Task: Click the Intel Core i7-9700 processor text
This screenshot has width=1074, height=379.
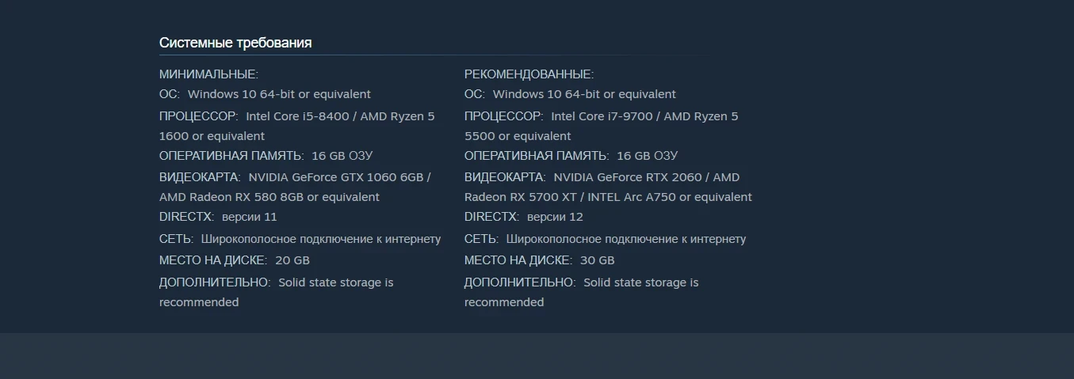Action: coord(603,116)
